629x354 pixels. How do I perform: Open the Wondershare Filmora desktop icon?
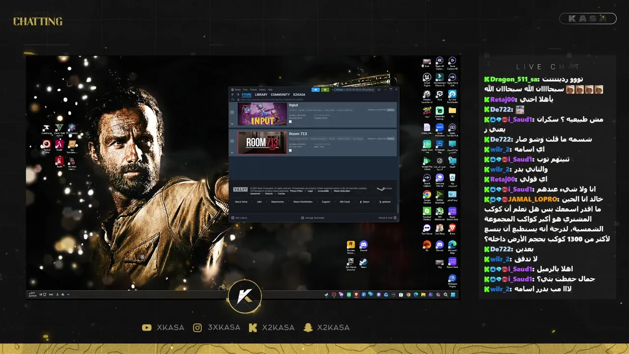440,77
